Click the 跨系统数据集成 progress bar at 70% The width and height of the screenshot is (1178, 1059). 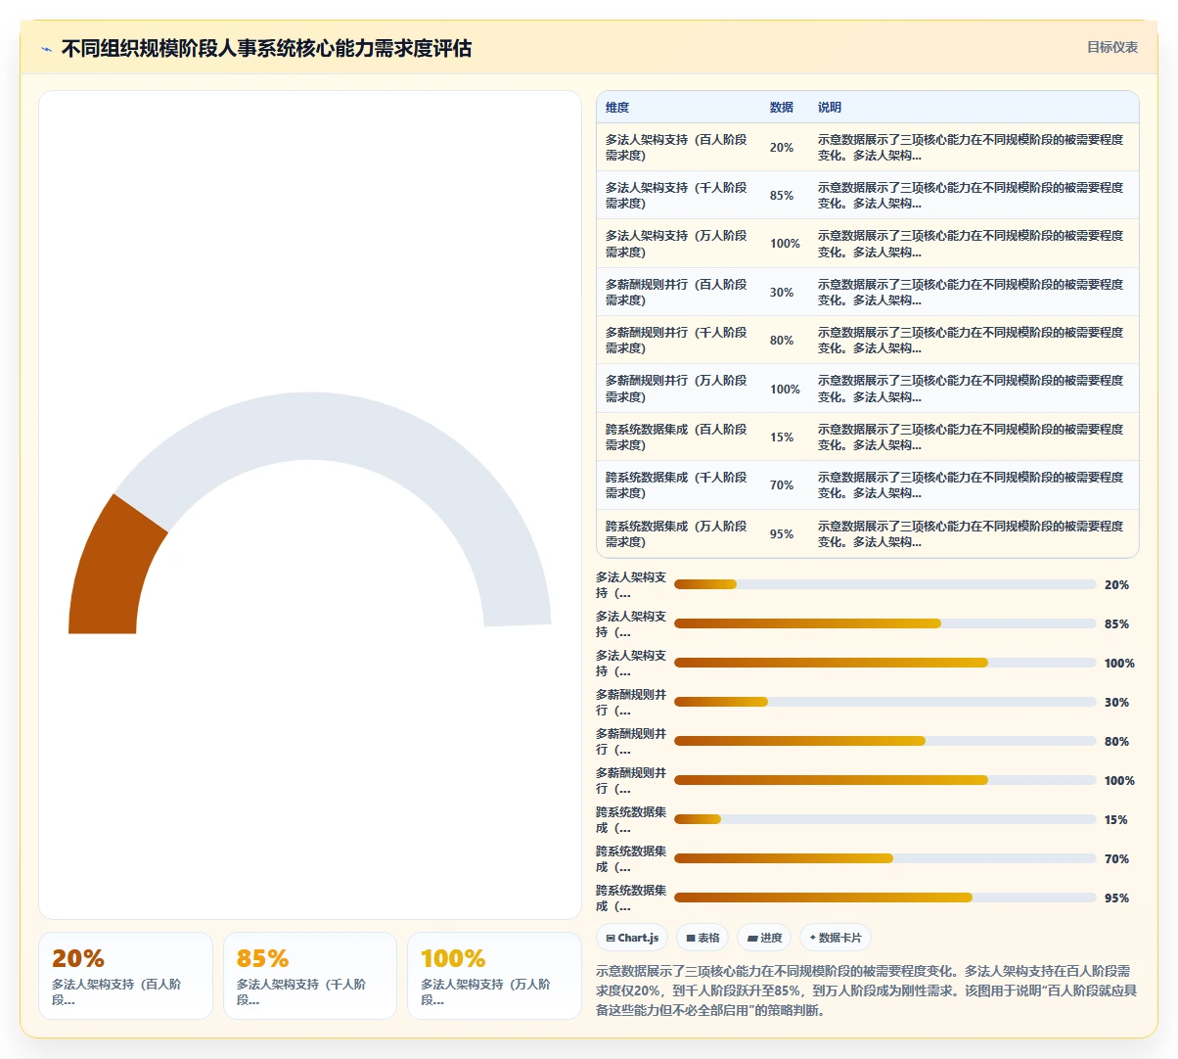point(884,858)
